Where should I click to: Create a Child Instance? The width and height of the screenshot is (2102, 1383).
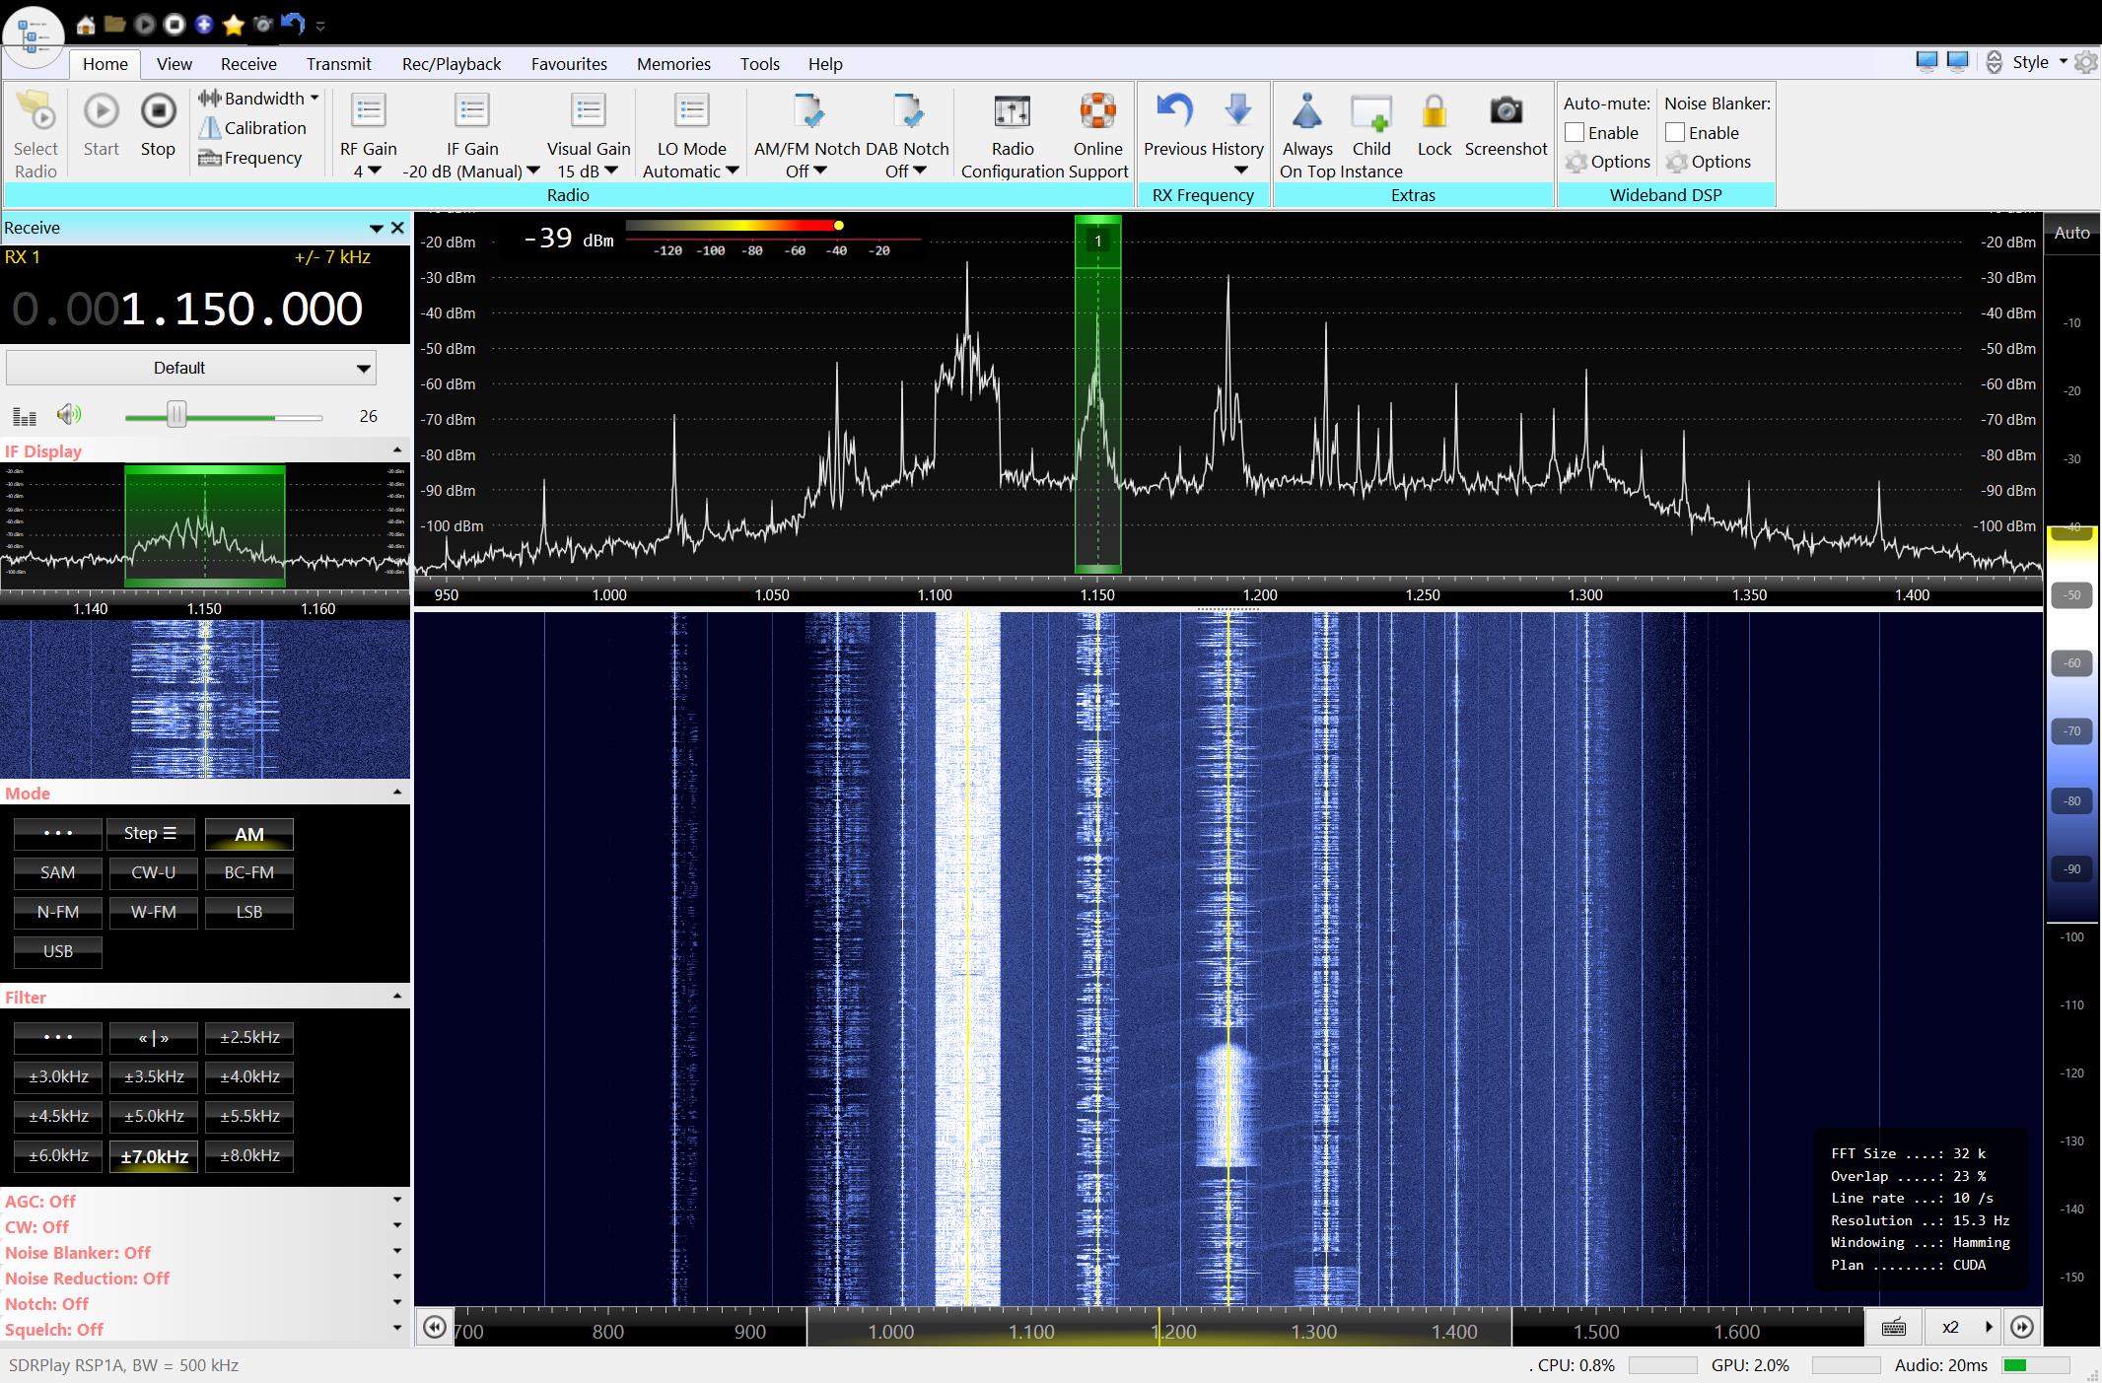[1370, 113]
